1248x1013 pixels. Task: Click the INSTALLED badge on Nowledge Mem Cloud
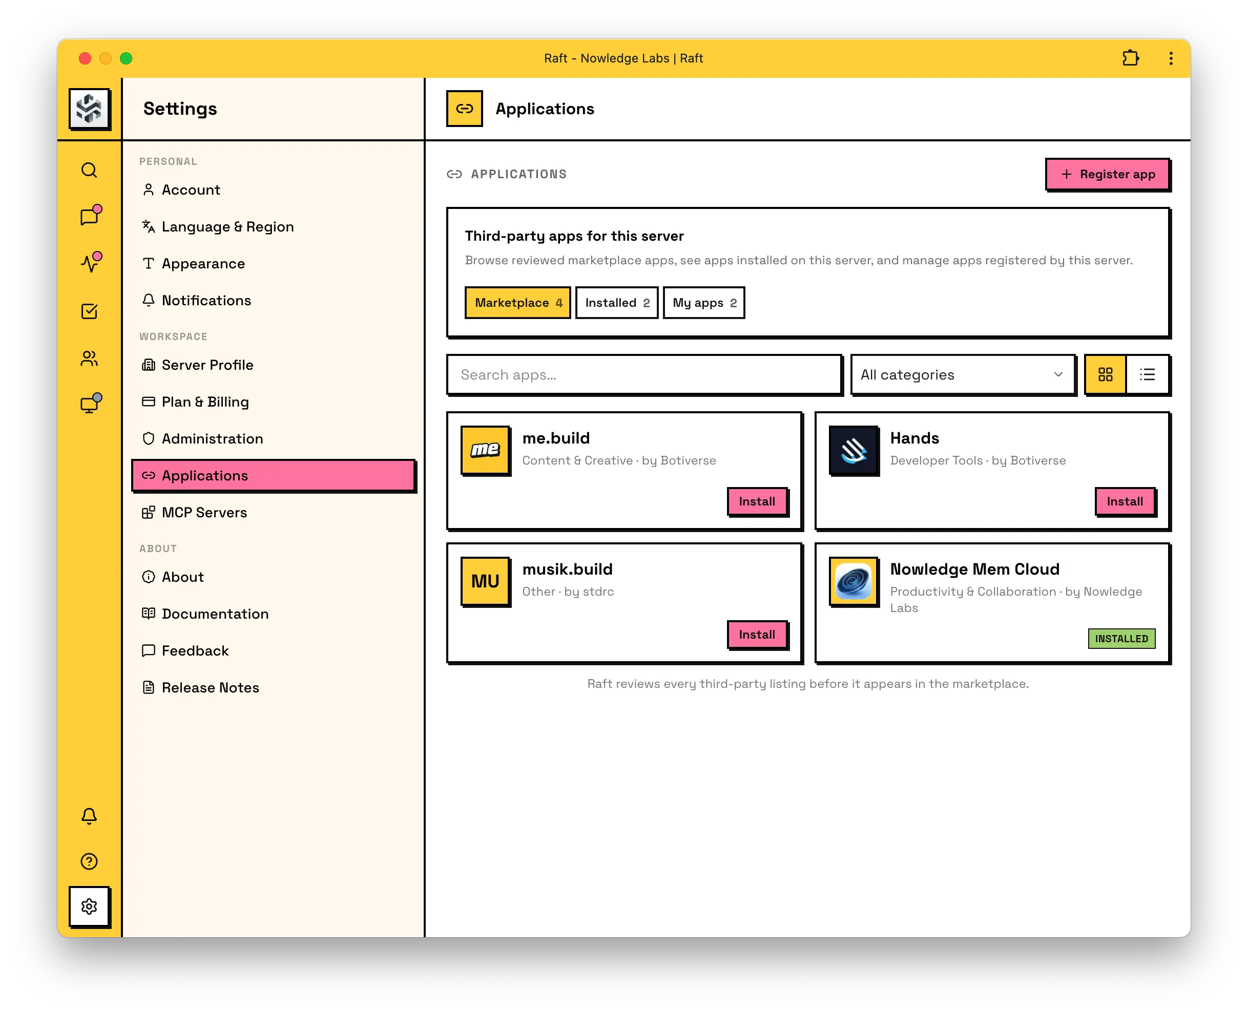point(1121,639)
